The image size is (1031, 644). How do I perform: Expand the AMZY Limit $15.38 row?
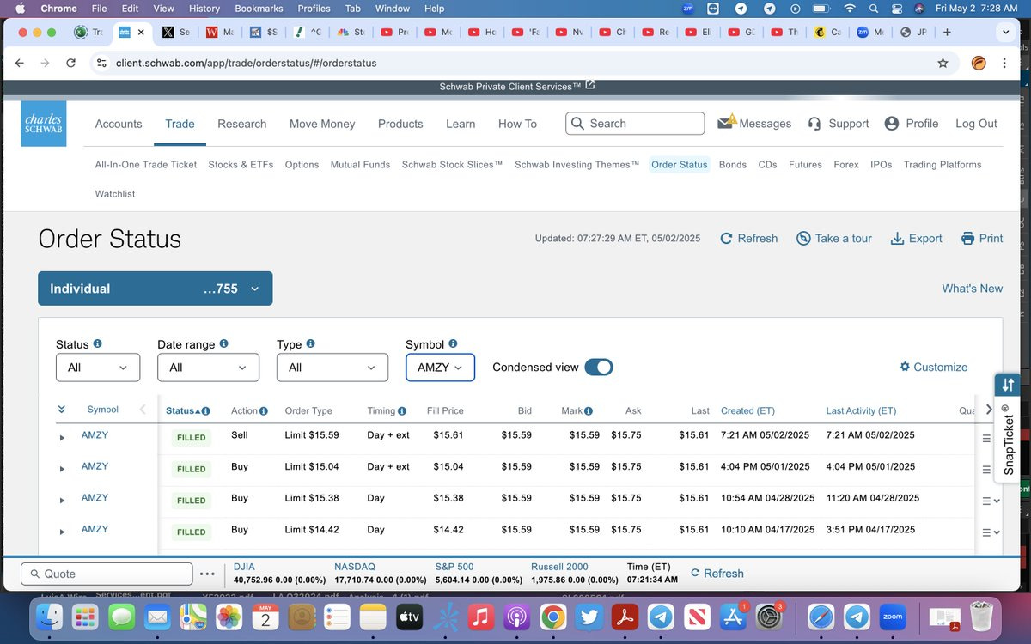(62, 501)
